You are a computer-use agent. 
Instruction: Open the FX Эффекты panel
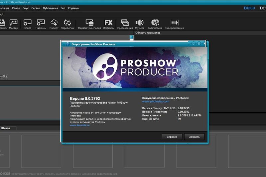(x=109, y=24)
